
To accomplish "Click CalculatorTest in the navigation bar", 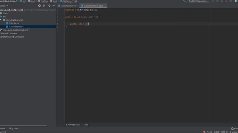I will 70,1.
